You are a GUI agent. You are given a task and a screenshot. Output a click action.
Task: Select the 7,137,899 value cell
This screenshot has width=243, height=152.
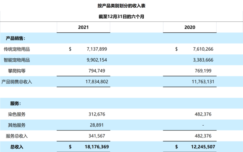97,49
